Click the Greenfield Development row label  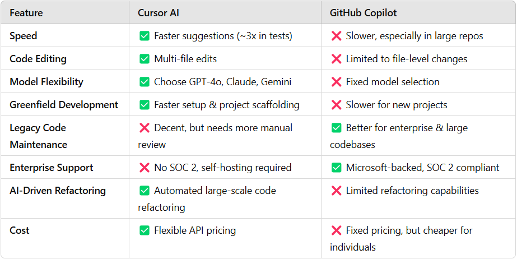pos(64,105)
